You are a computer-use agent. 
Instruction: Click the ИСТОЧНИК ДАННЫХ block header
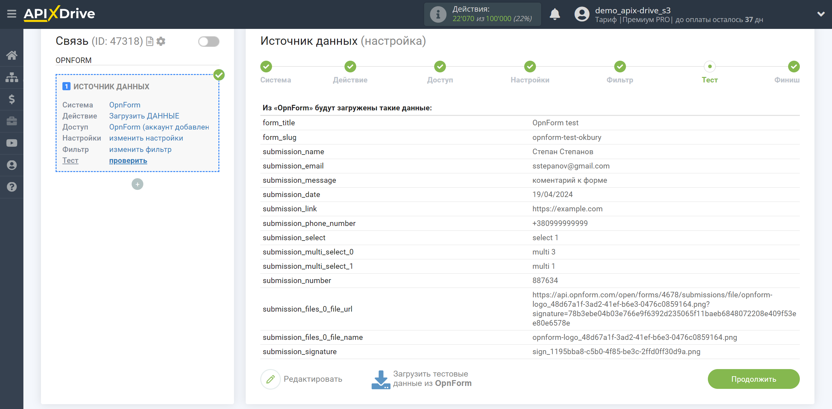click(x=111, y=87)
